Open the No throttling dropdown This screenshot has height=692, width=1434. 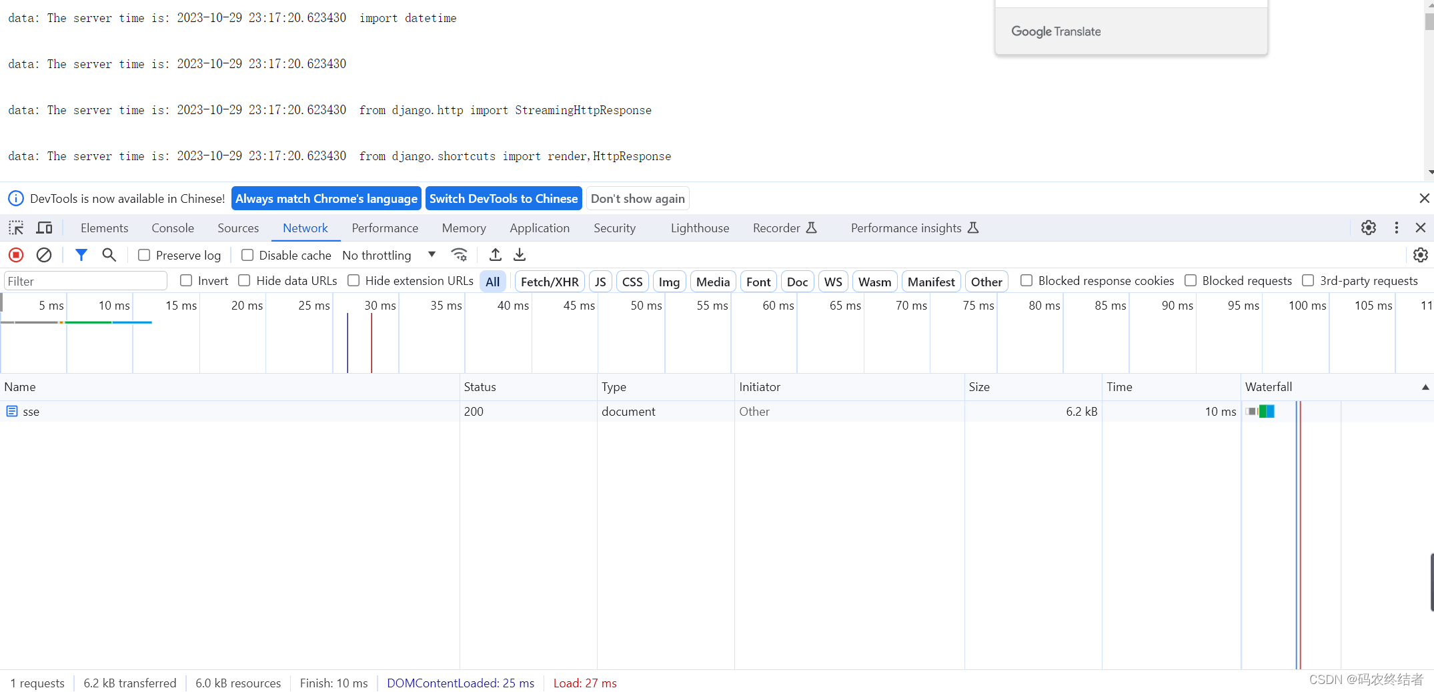coord(388,255)
